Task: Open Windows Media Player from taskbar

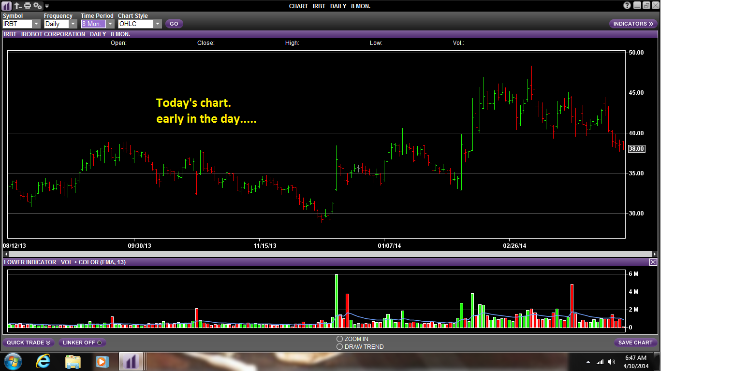Action: point(102,361)
